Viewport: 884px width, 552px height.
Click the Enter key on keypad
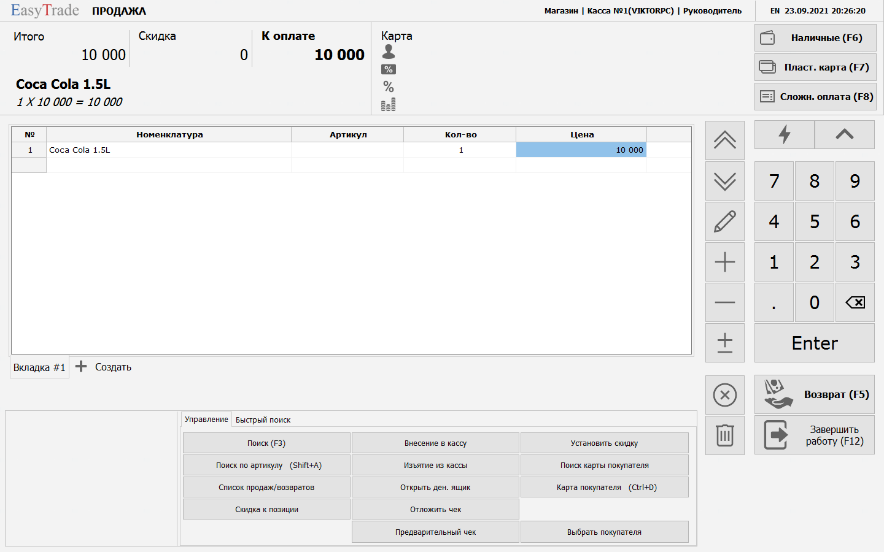tap(815, 343)
